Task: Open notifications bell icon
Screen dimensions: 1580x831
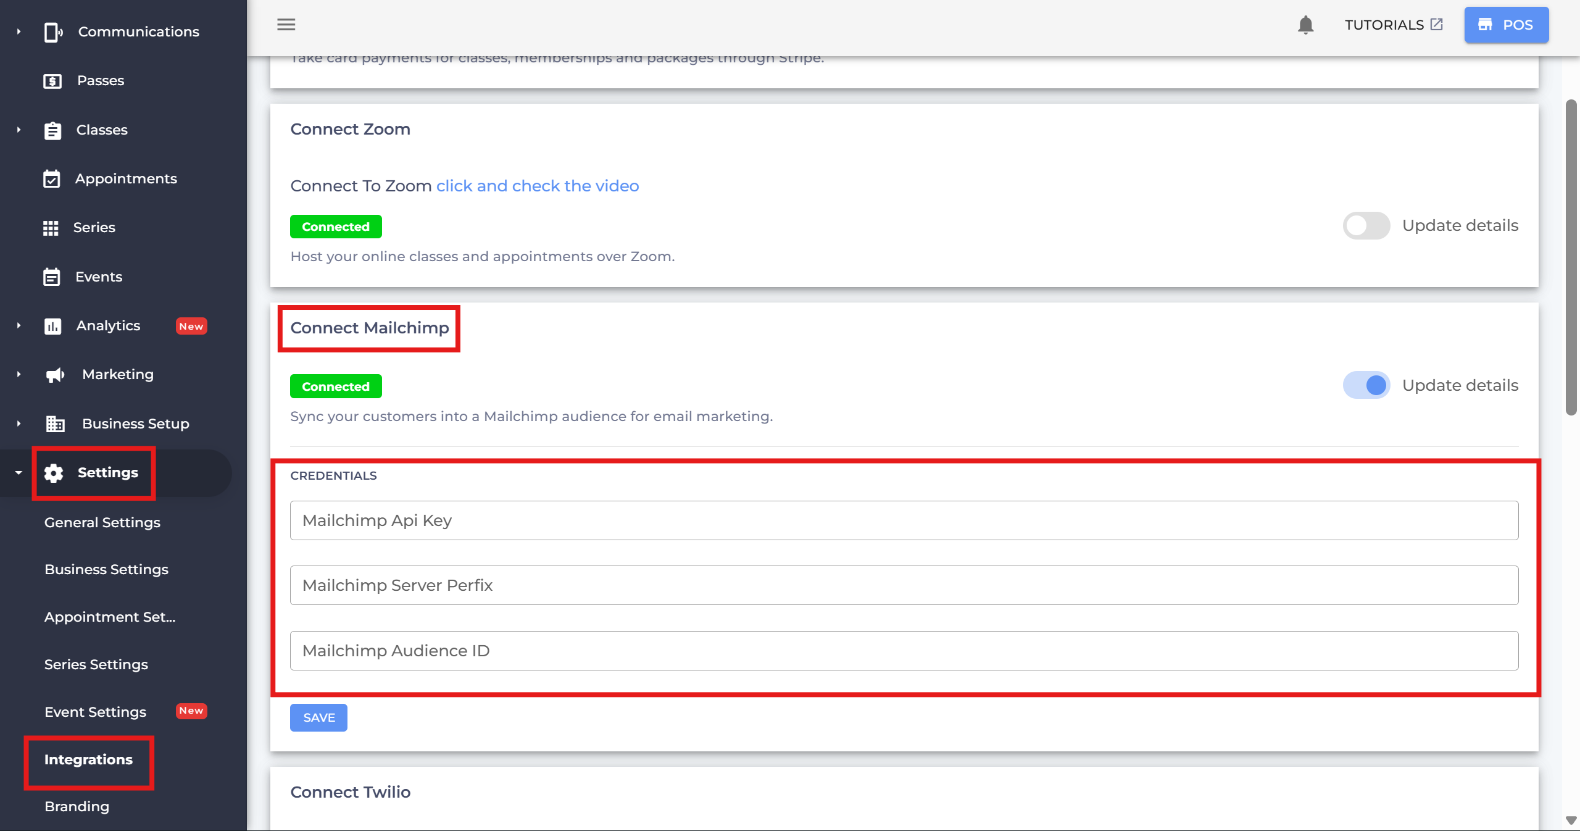Action: click(1305, 25)
